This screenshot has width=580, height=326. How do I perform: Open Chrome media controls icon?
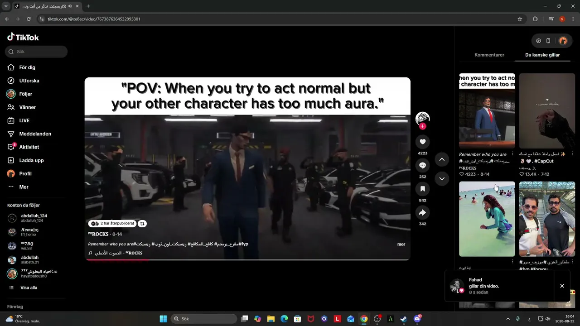point(551,19)
